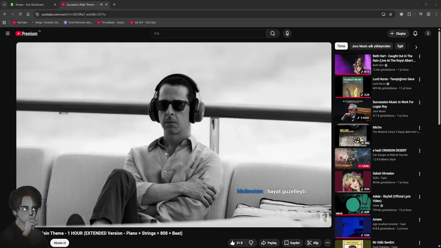
Task: Start voice search with microphone icon
Action: pyautogui.click(x=287, y=33)
